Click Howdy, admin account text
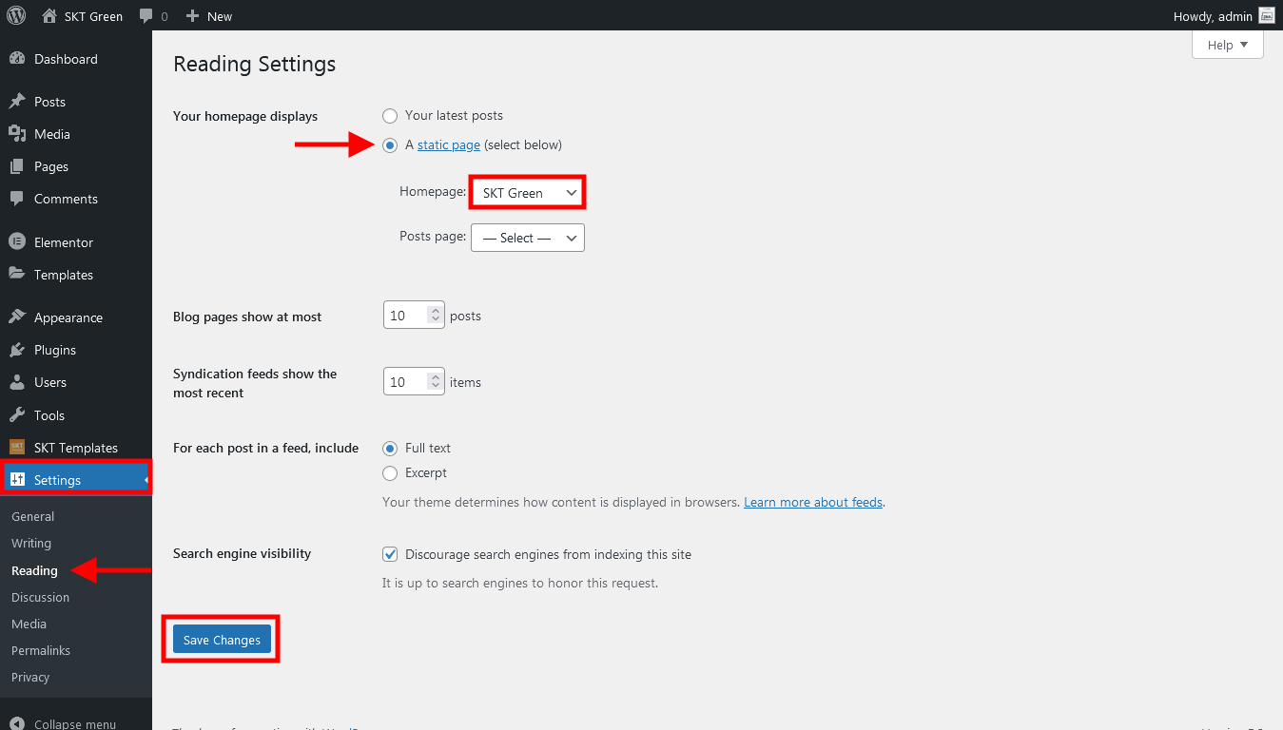 1214,16
